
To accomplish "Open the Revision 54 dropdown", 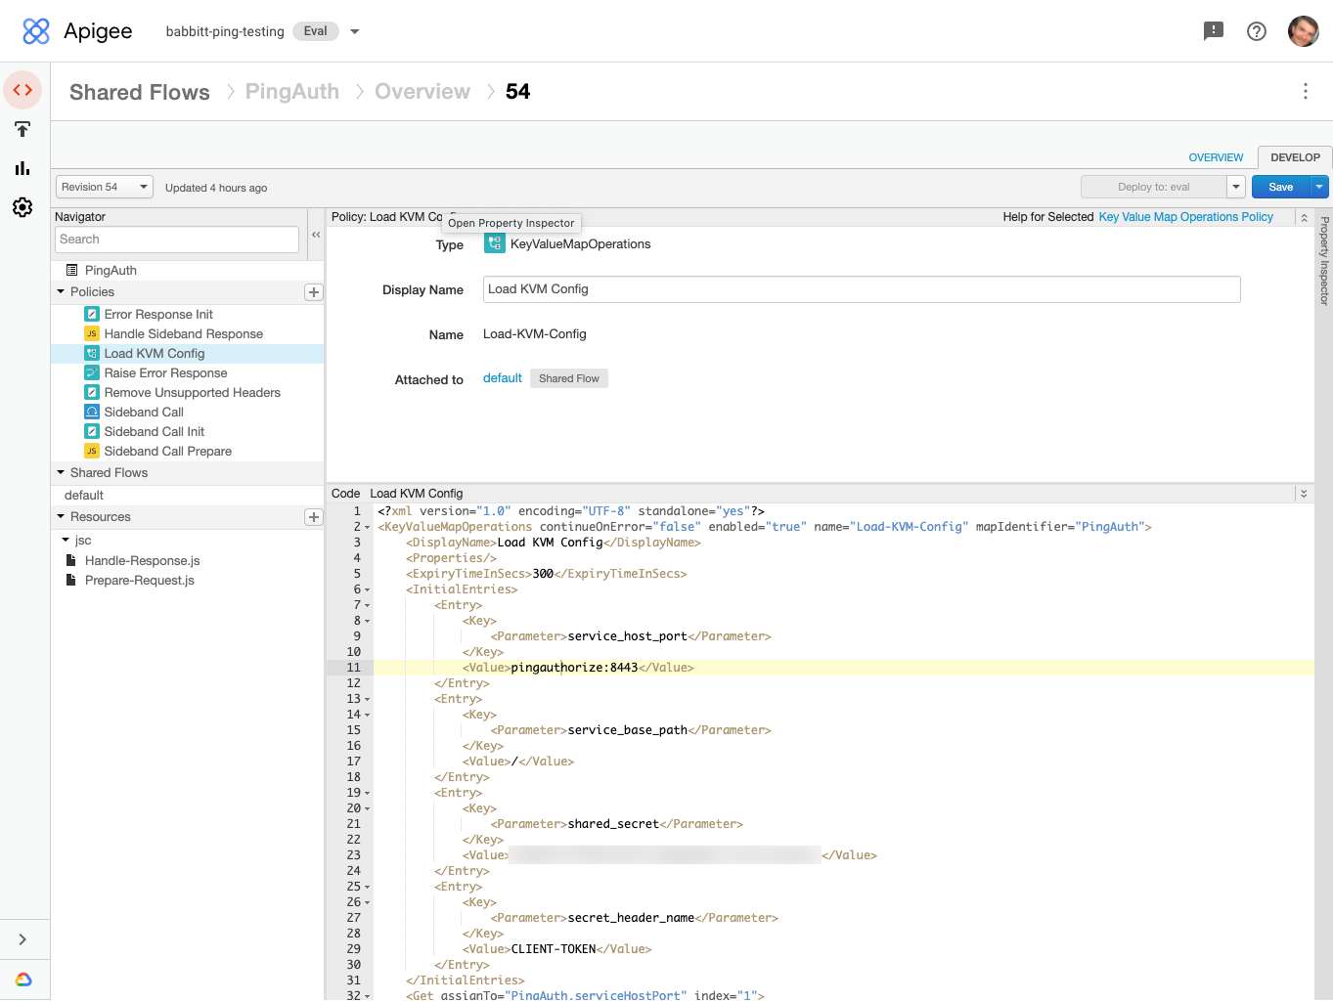I will 104,186.
